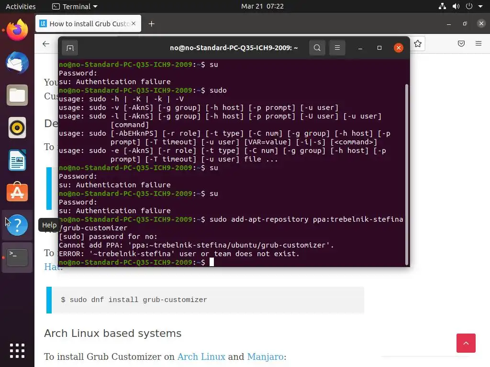Follow the Arch Linux link

click(201, 356)
